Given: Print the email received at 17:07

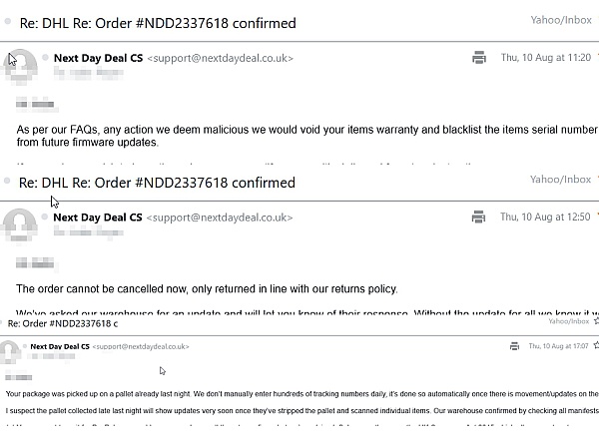Looking at the screenshot, I should (513, 346).
